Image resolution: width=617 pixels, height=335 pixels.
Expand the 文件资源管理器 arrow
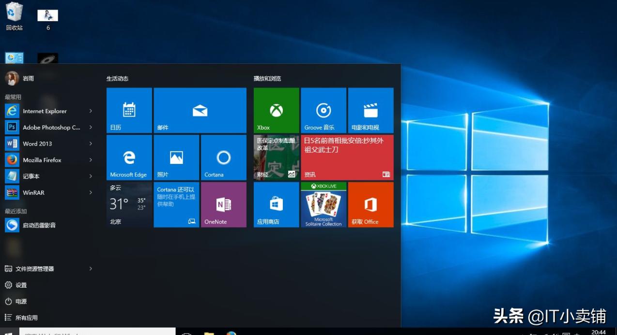[91, 268]
